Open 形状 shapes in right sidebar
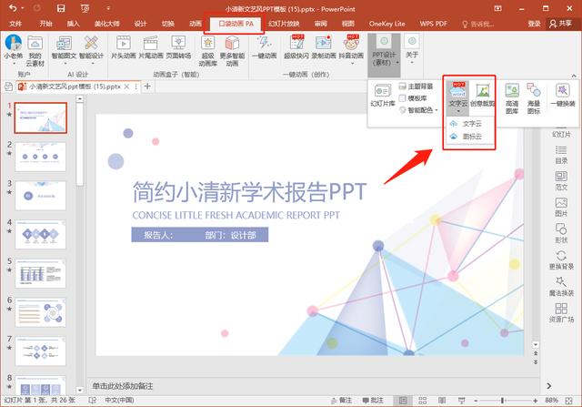Screen dimensions: 582x407 pyautogui.click(x=561, y=234)
